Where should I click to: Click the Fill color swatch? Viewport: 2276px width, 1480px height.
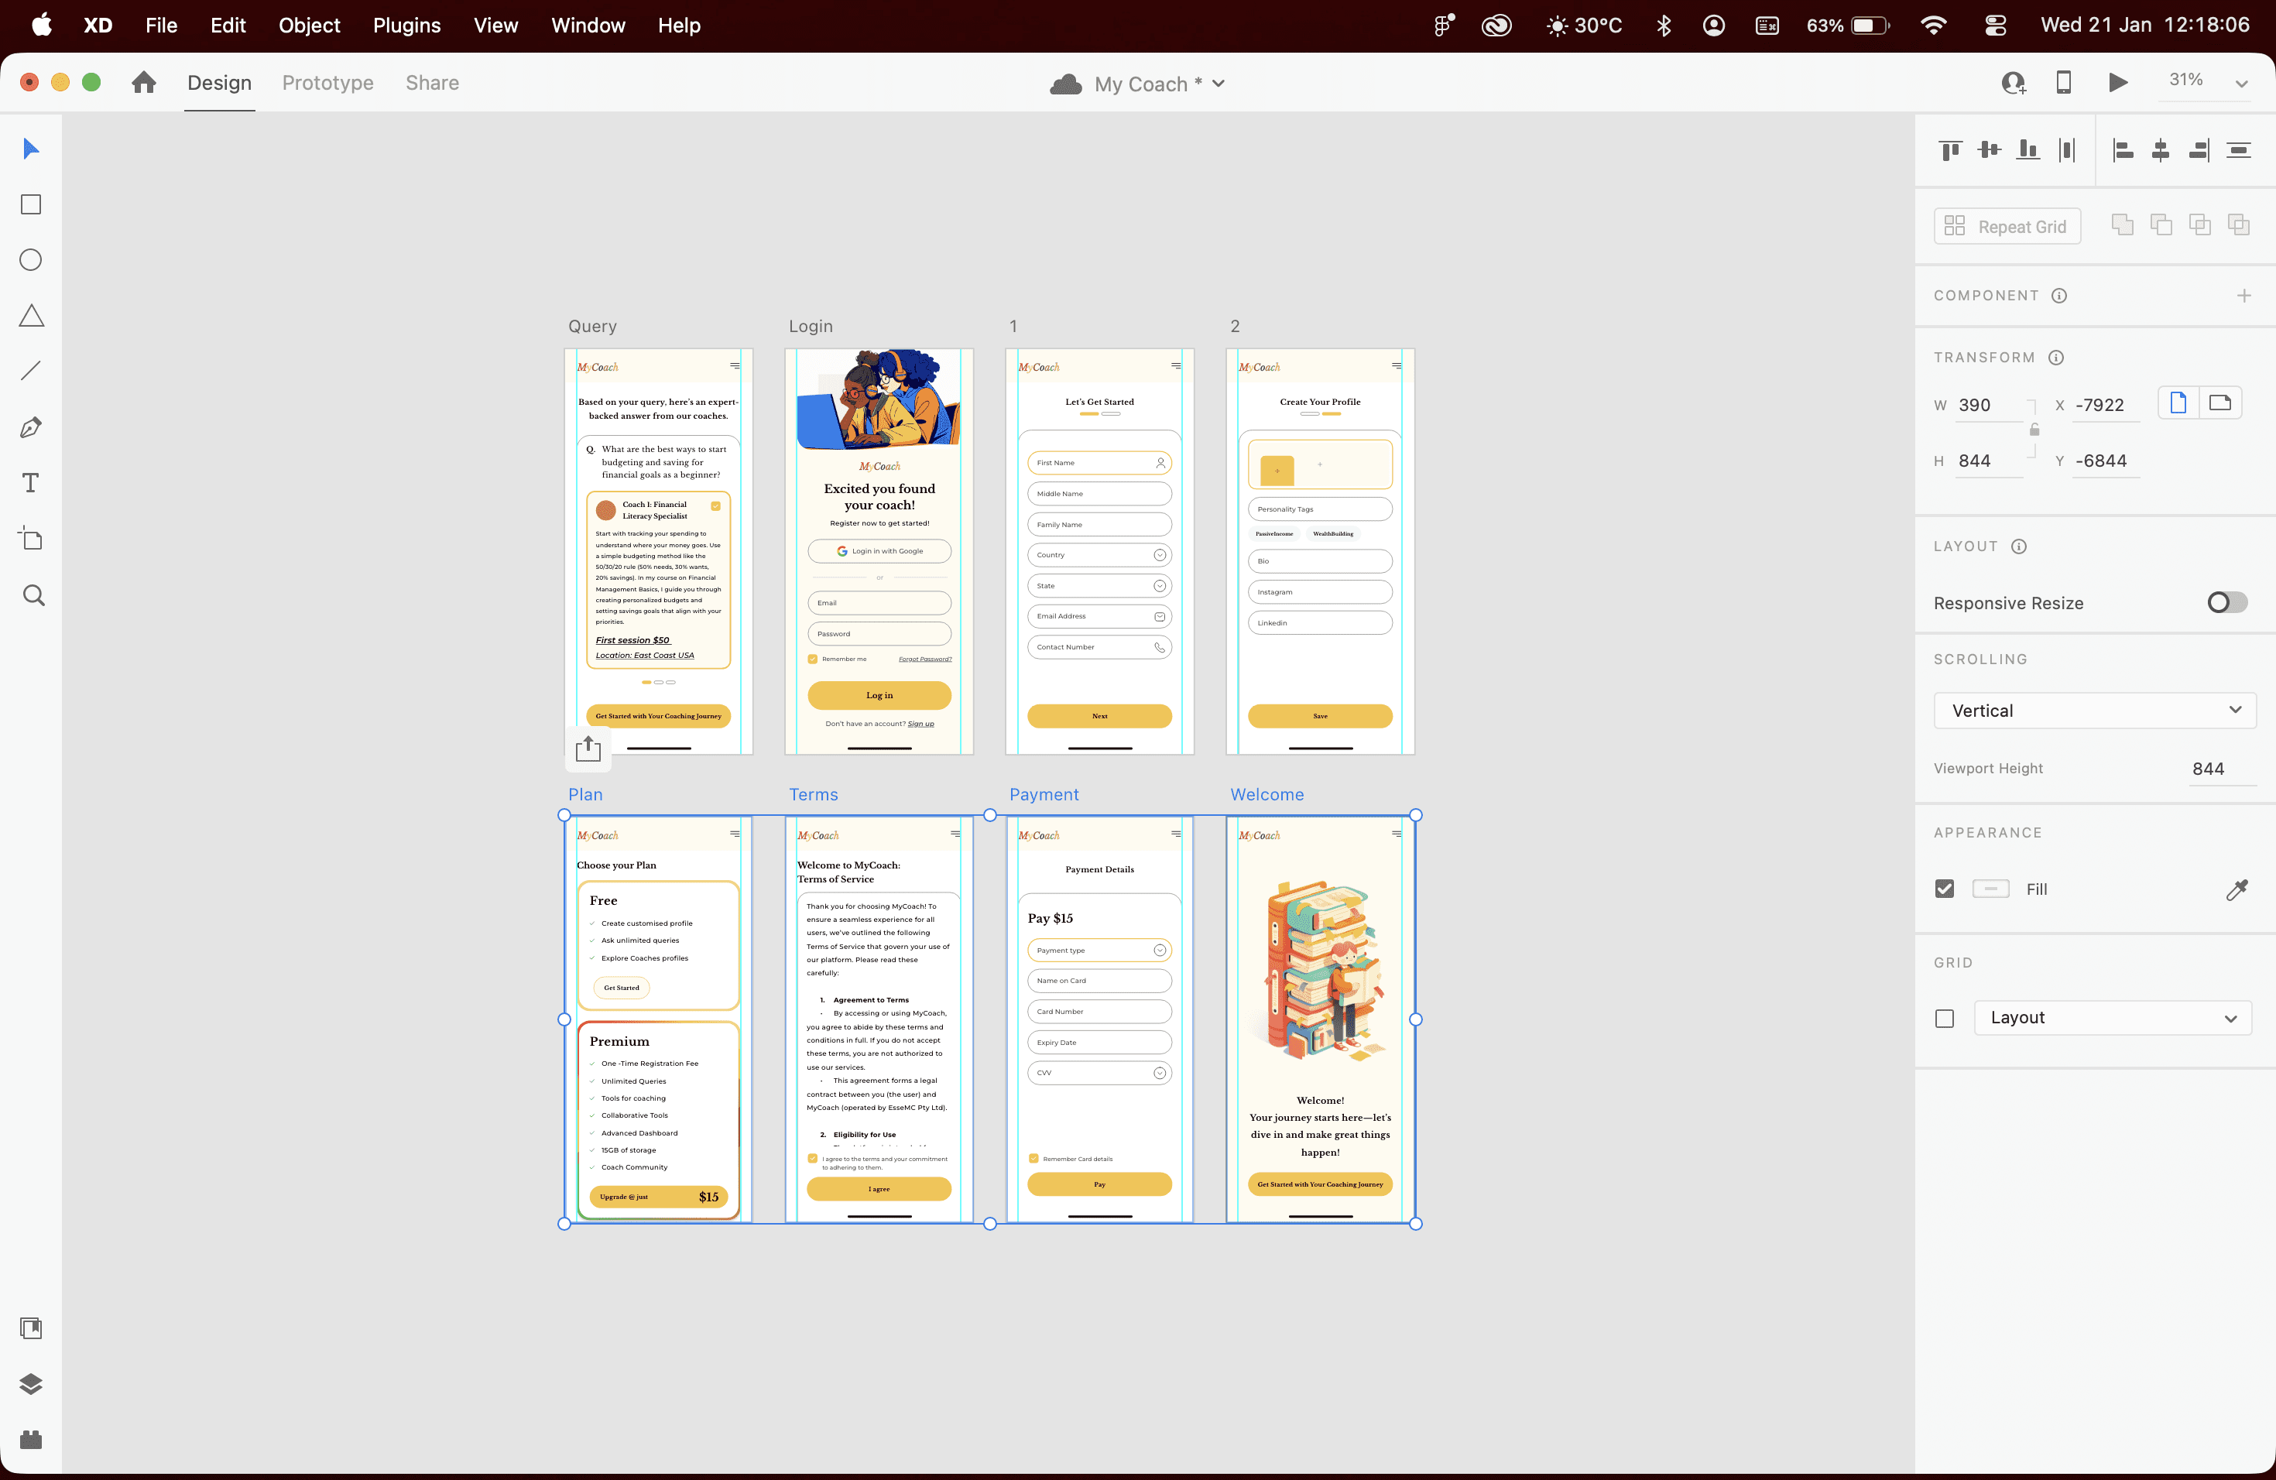(1990, 889)
